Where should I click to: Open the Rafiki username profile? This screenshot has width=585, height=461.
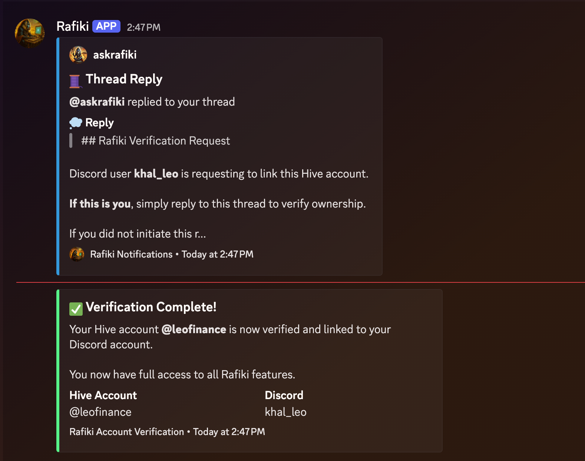click(x=73, y=26)
